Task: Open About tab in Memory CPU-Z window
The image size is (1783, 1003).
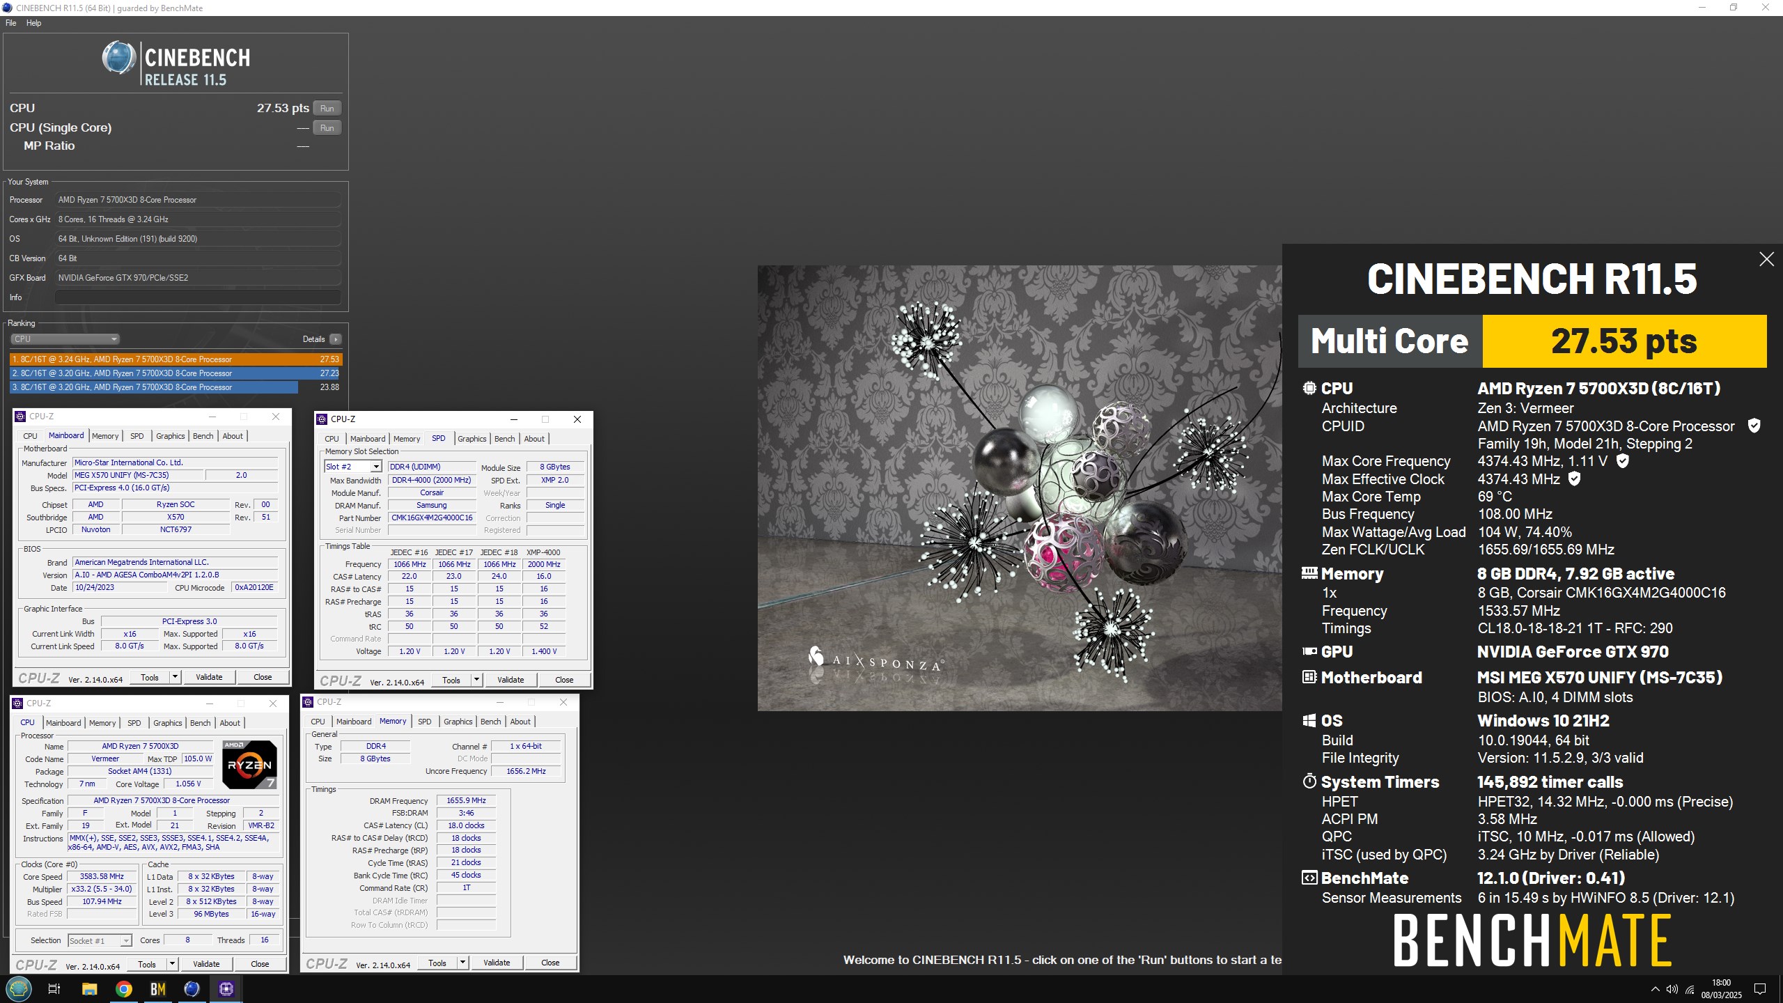Action: click(x=520, y=722)
